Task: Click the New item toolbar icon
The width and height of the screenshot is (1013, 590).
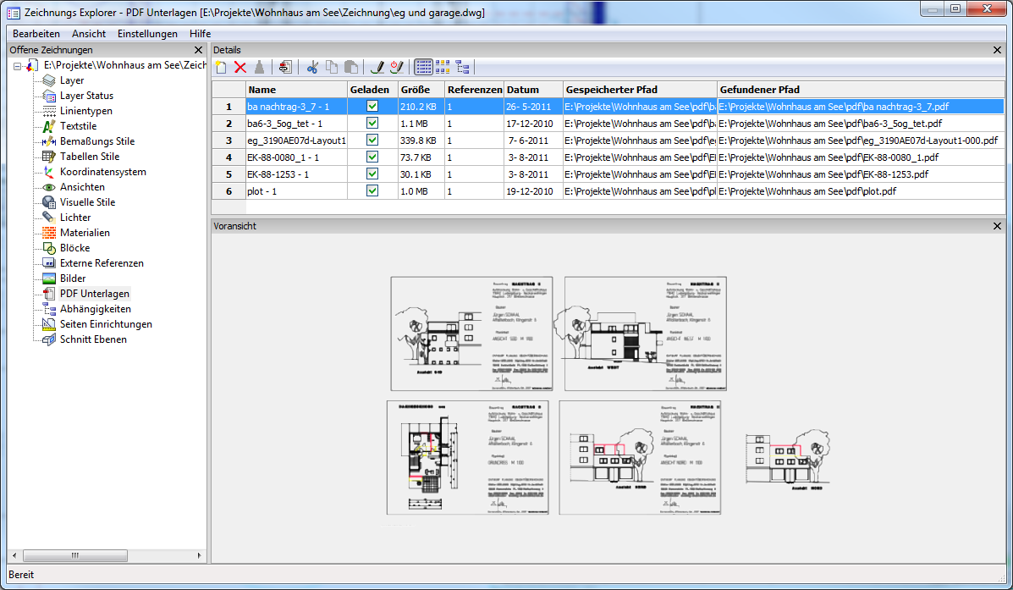Action: [x=221, y=67]
